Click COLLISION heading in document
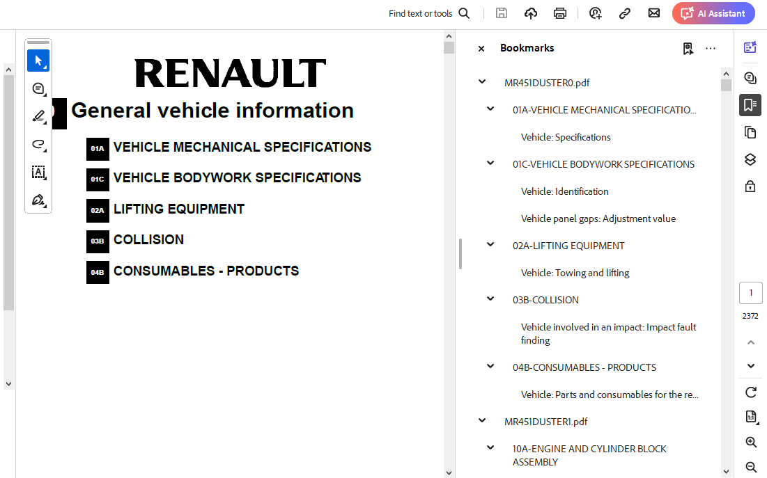 coord(148,240)
